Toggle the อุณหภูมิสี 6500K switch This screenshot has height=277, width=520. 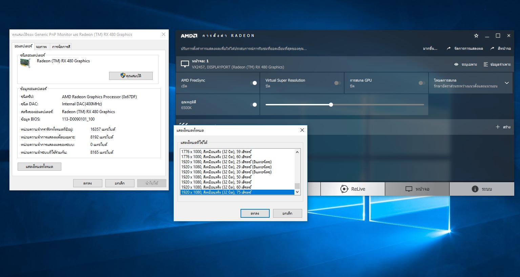(254, 105)
